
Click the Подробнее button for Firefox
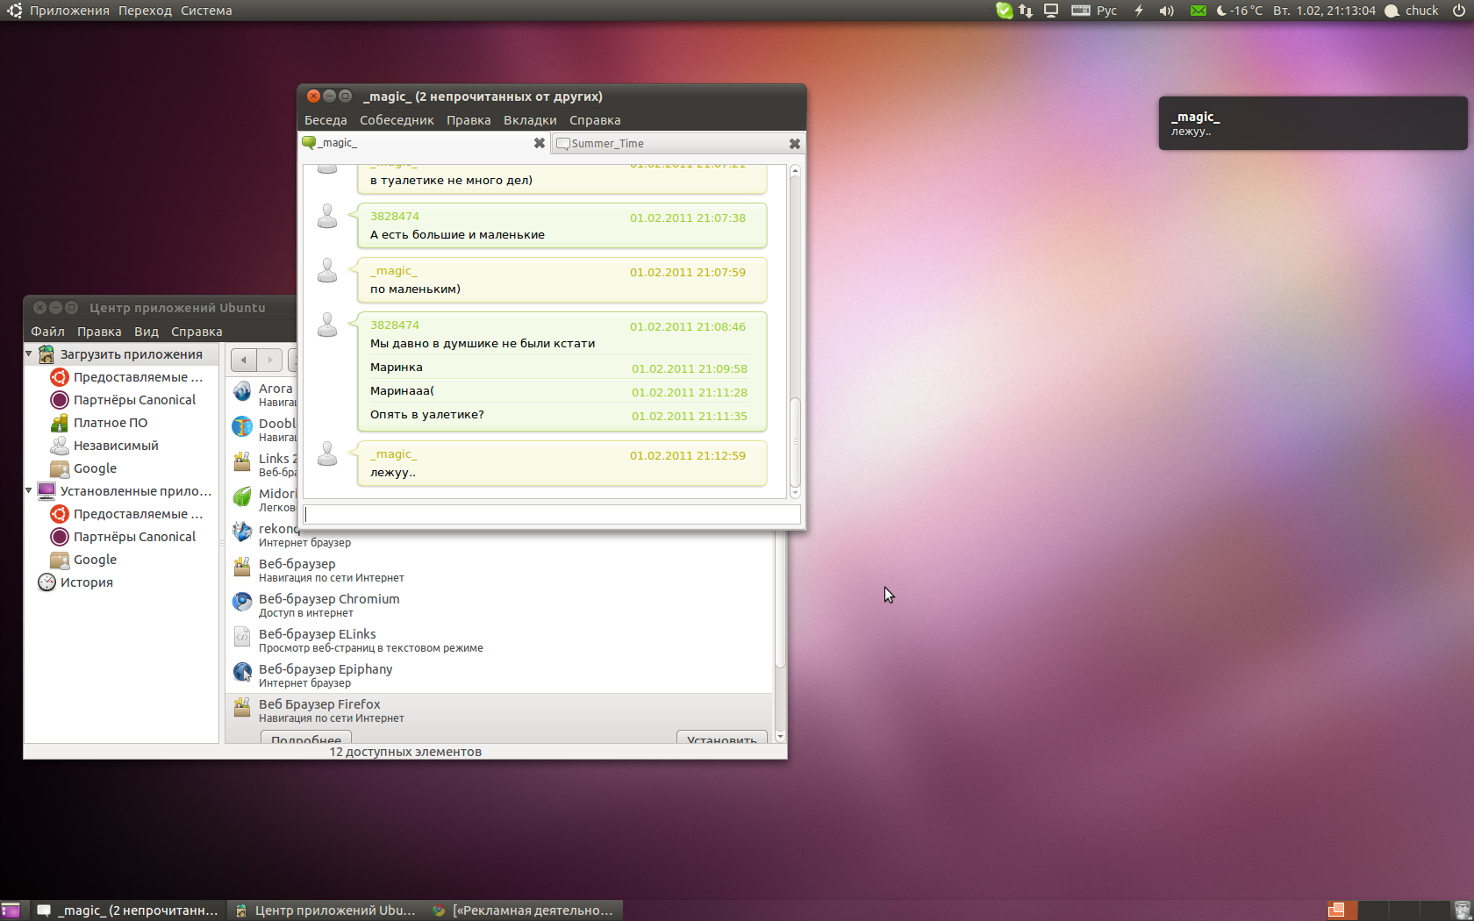(306, 738)
